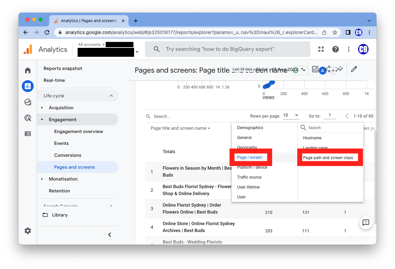Choose Traffic source category in menu
Image resolution: width=395 pixels, height=269 pixels.
point(249,177)
